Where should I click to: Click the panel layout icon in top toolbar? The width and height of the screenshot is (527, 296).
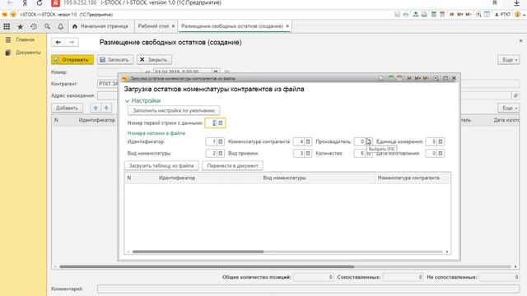pos(487,15)
